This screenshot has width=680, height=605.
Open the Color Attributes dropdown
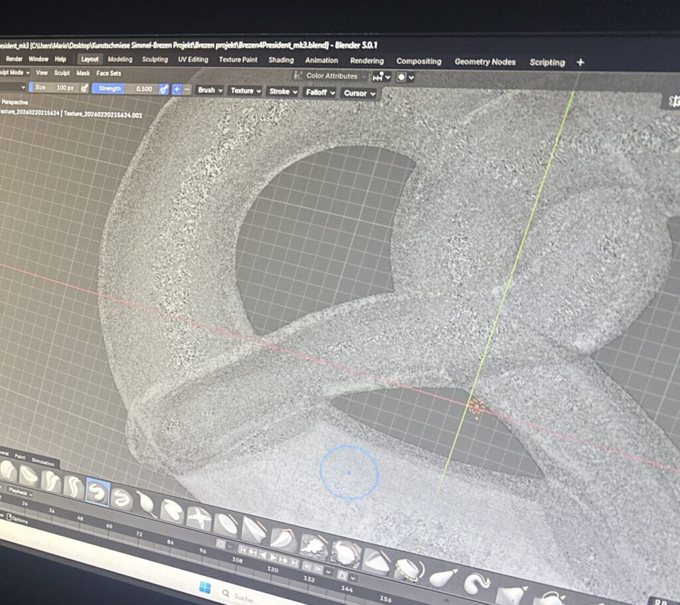pos(331,76)
